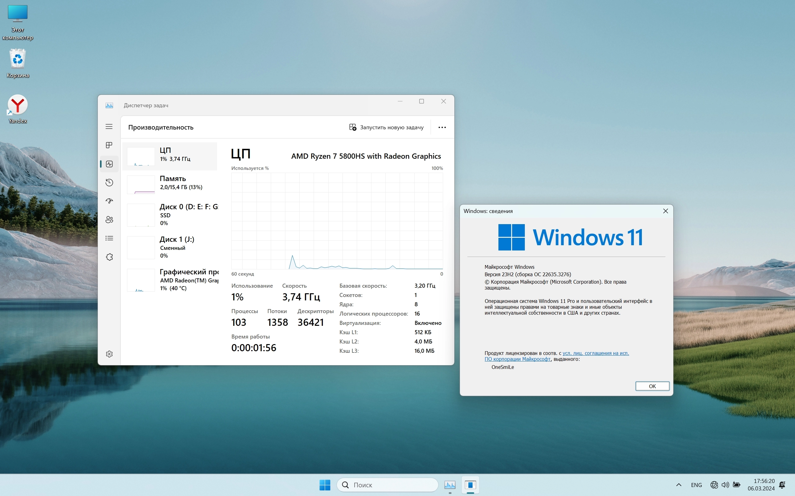This screenshot has width=795, height=496.
Task: Open Startup apps sidebar icon
Action: [109, 201]
